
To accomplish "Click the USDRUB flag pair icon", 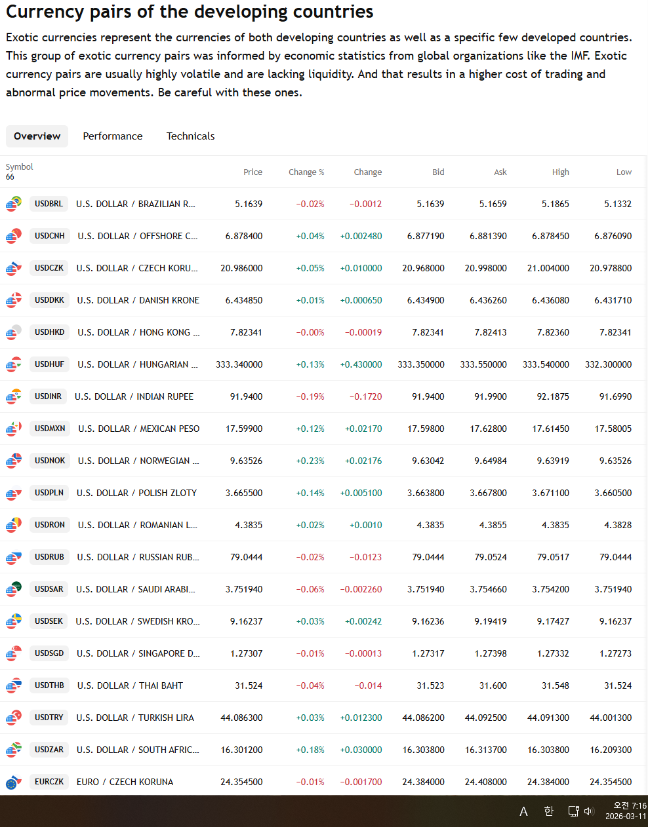I will (14, 557).
